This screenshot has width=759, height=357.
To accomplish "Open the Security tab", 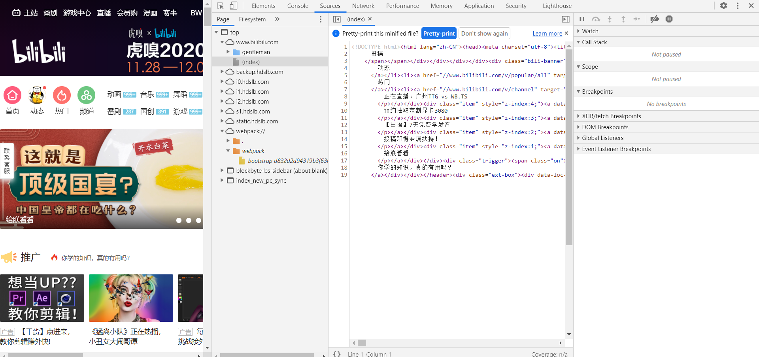I will coord(516,6).
